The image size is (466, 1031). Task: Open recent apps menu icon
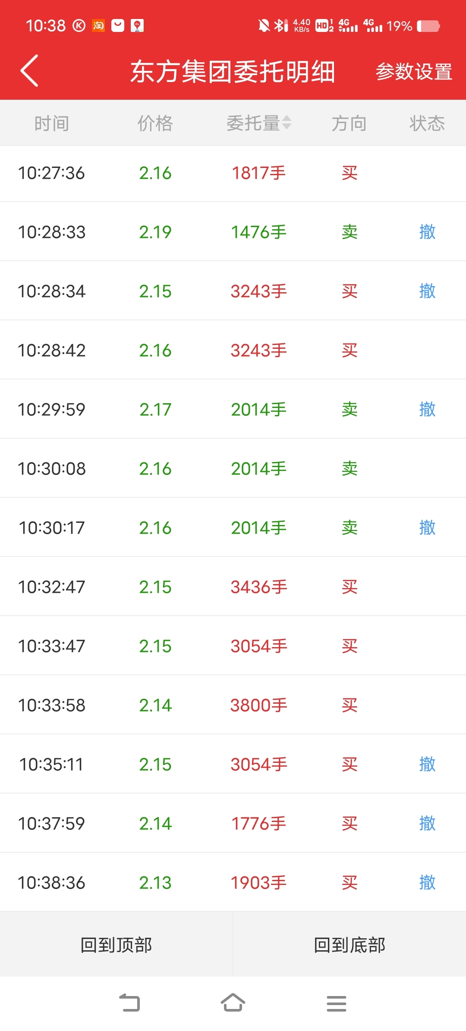[x=337, y=1003]
